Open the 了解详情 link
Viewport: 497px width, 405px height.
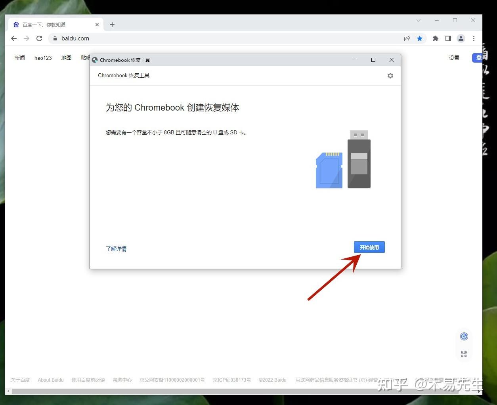[x=116, y=249]
